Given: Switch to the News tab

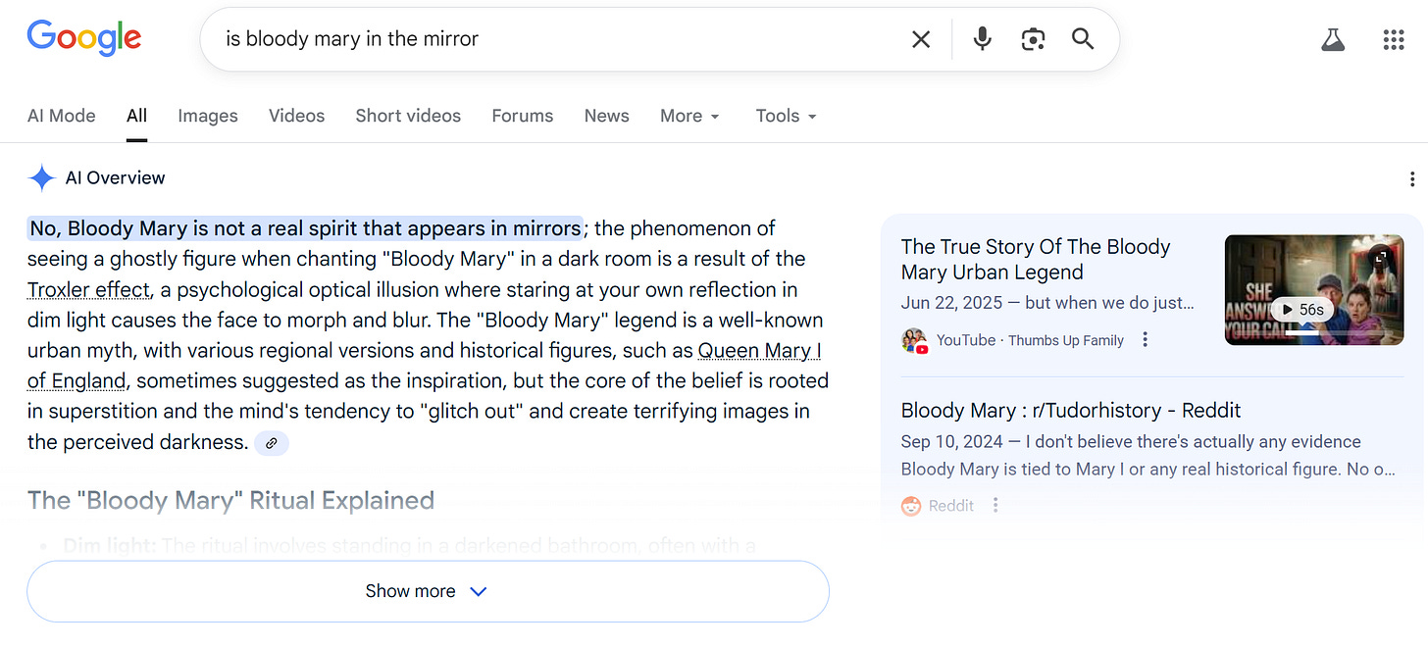Looking at the screenshot, I should click(607, 116).
